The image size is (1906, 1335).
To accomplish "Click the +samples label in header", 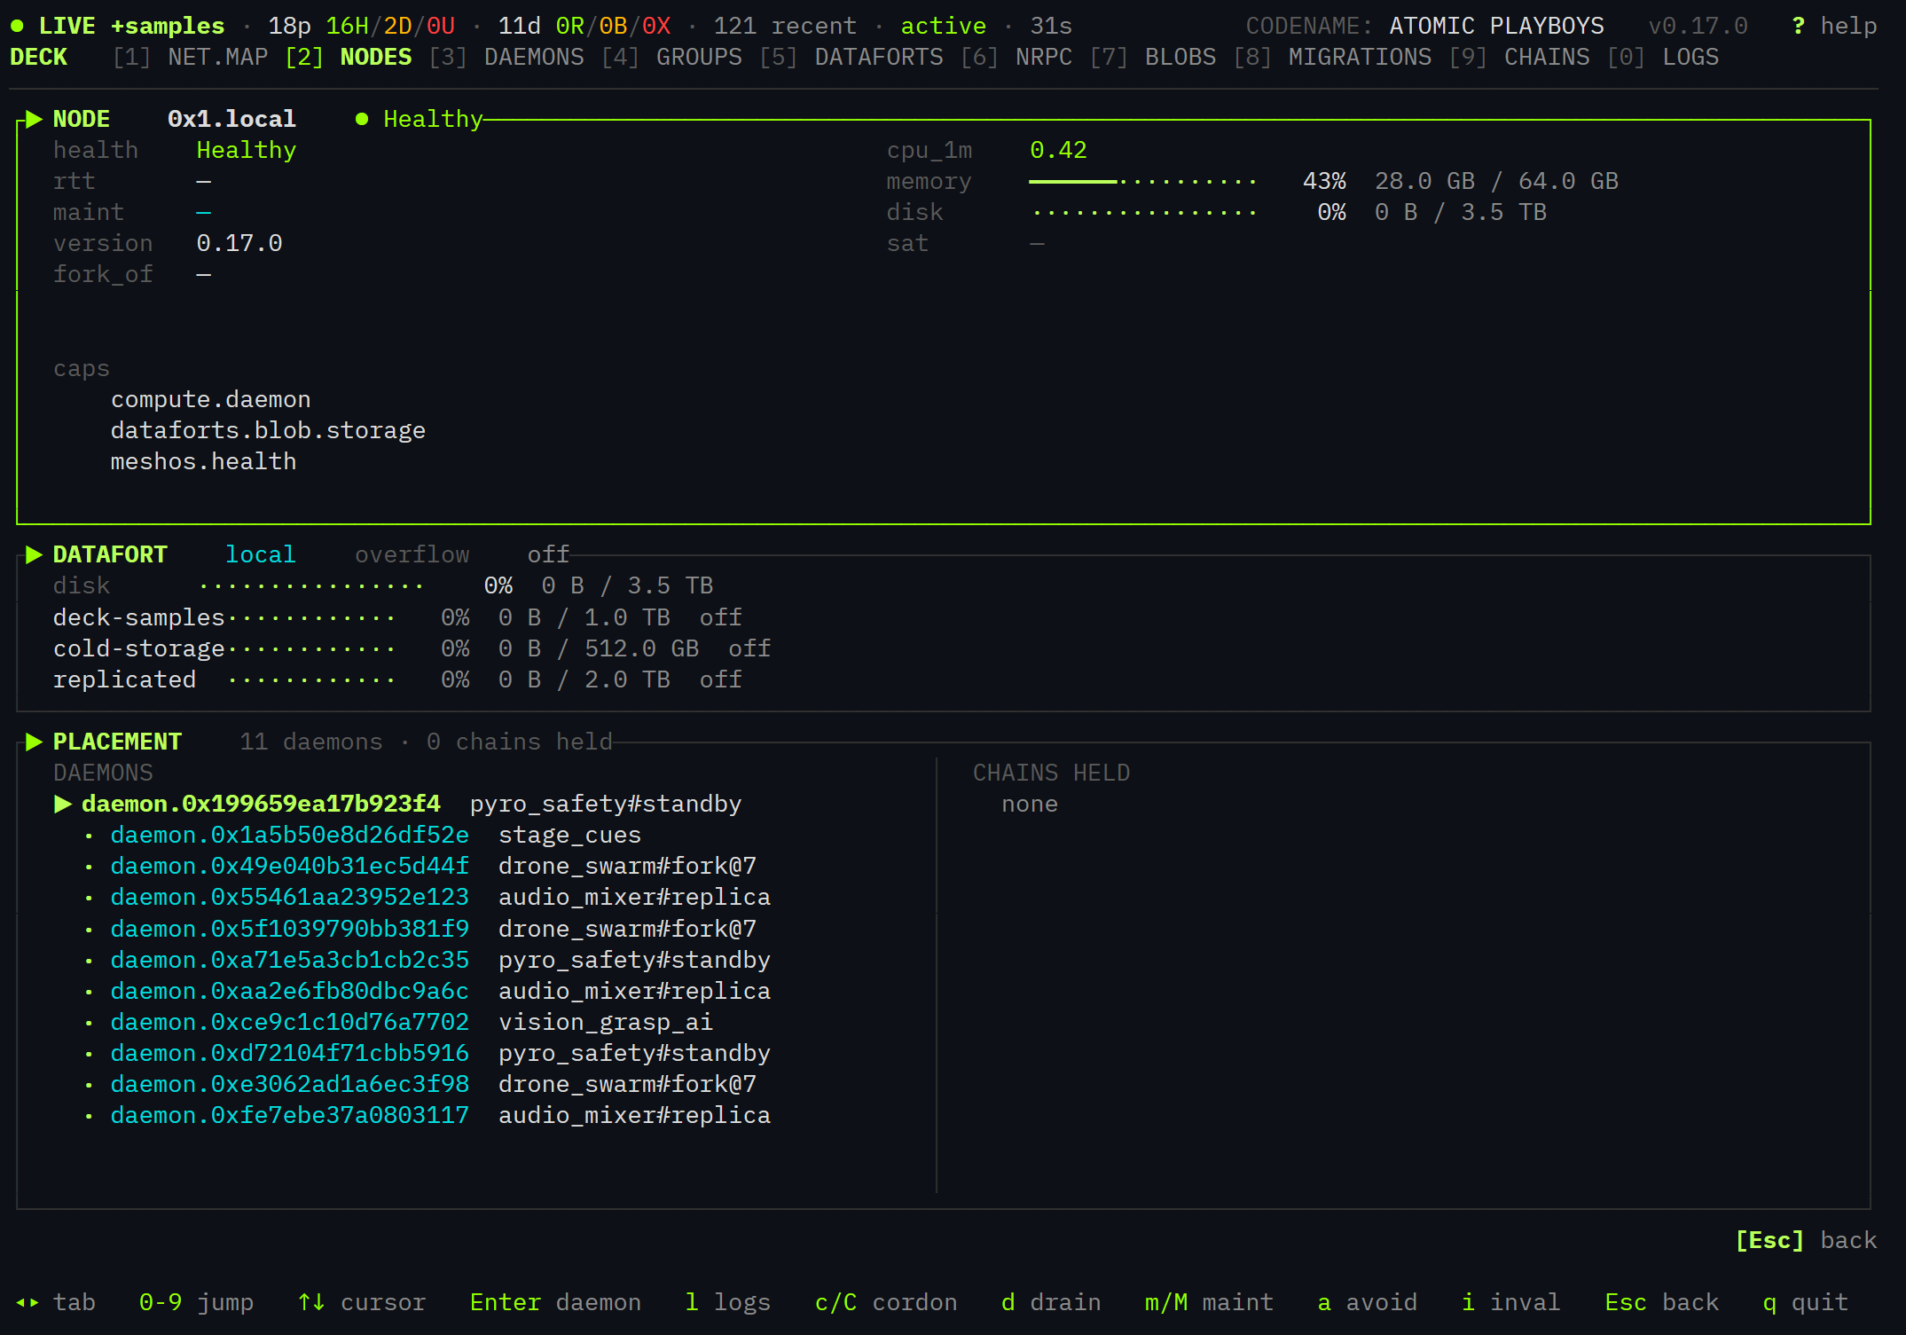I will point(168,26).
